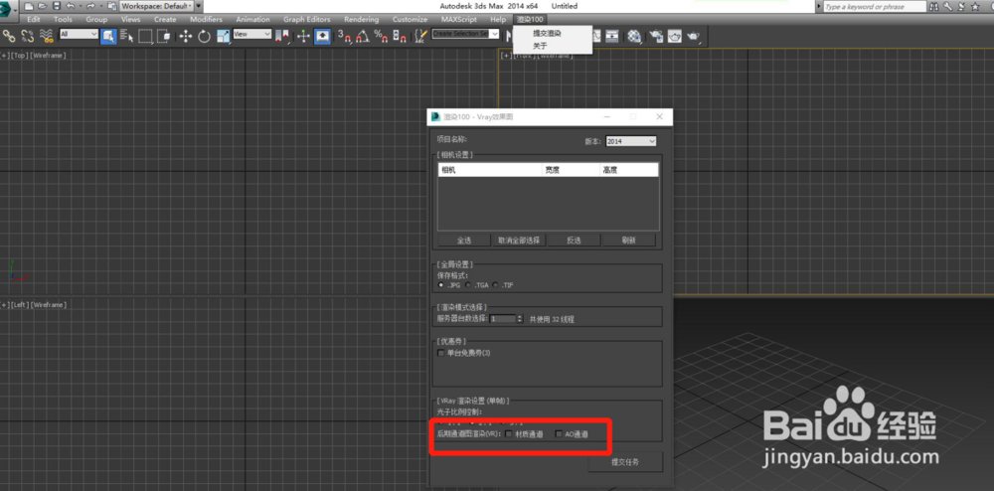Open file using the folder icon
The image size is (994, 491).
pyautogui.click(x=43, y=6)
